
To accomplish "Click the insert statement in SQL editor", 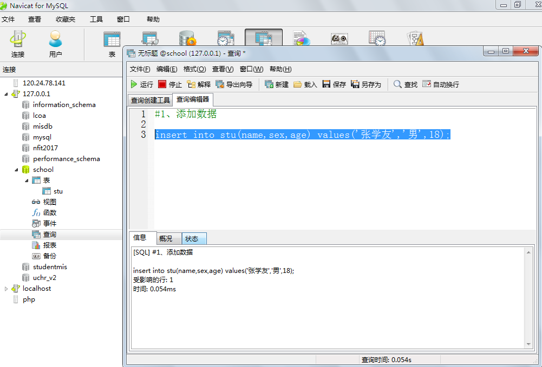I will [303, 135].
